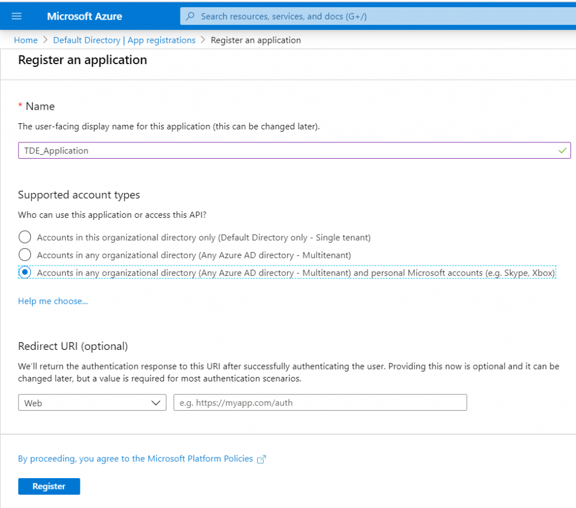Choose the Multitenant and personal Microsoft accounts option
The height and width of the screenshot is (508, 576).
point(24,272)
